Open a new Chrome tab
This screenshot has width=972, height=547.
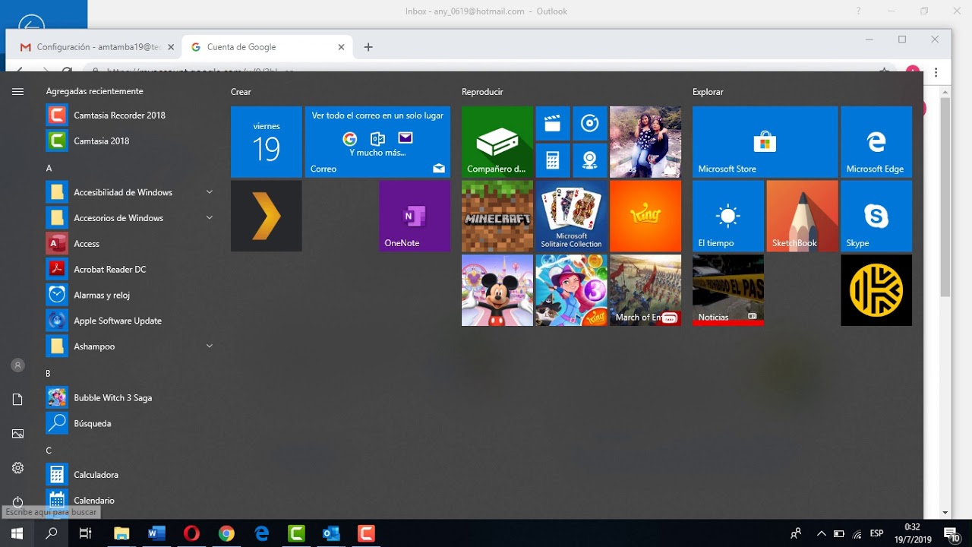368,47
